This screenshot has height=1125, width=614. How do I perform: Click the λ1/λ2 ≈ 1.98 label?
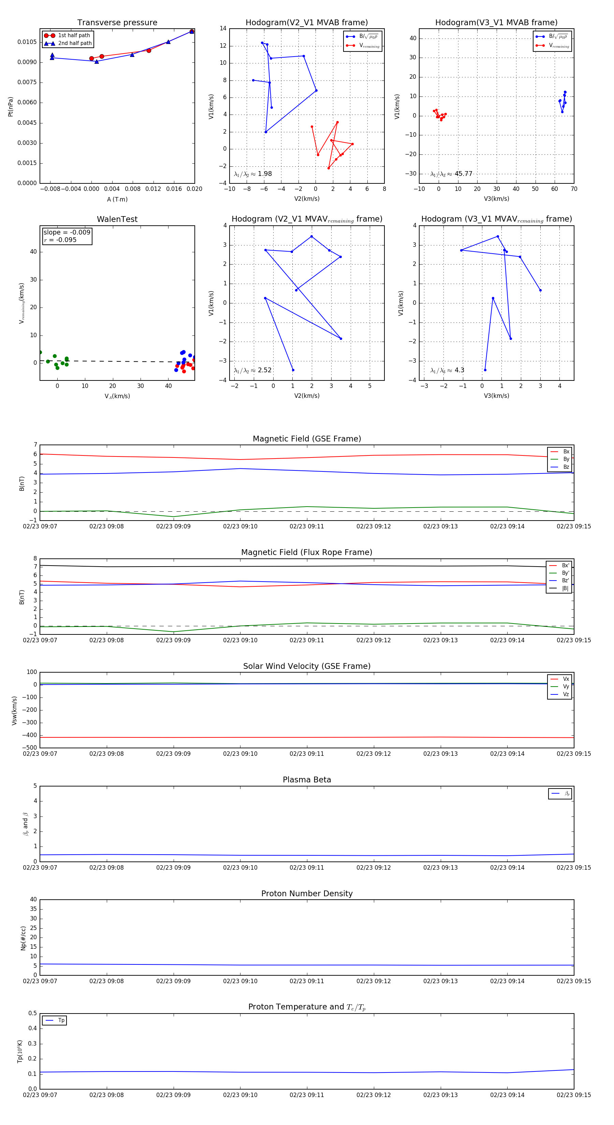pos(253,174)
